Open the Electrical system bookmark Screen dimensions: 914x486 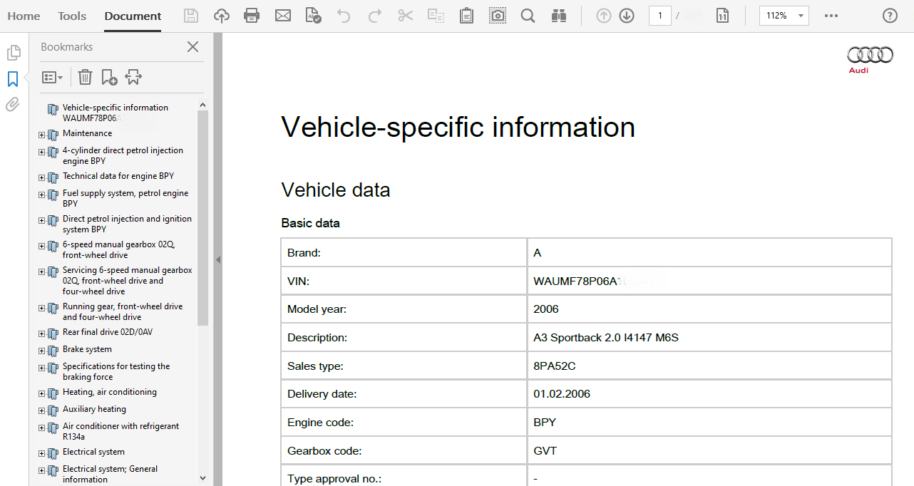pos(93,452)
